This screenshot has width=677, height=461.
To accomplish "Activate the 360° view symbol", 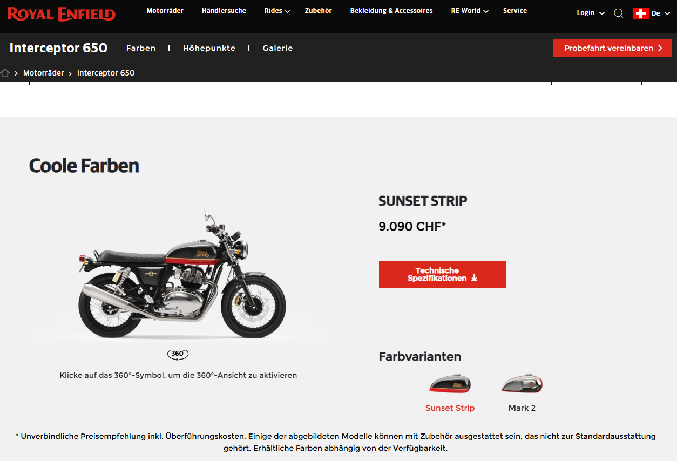I will pyautogui.click(x=178, y=354).
